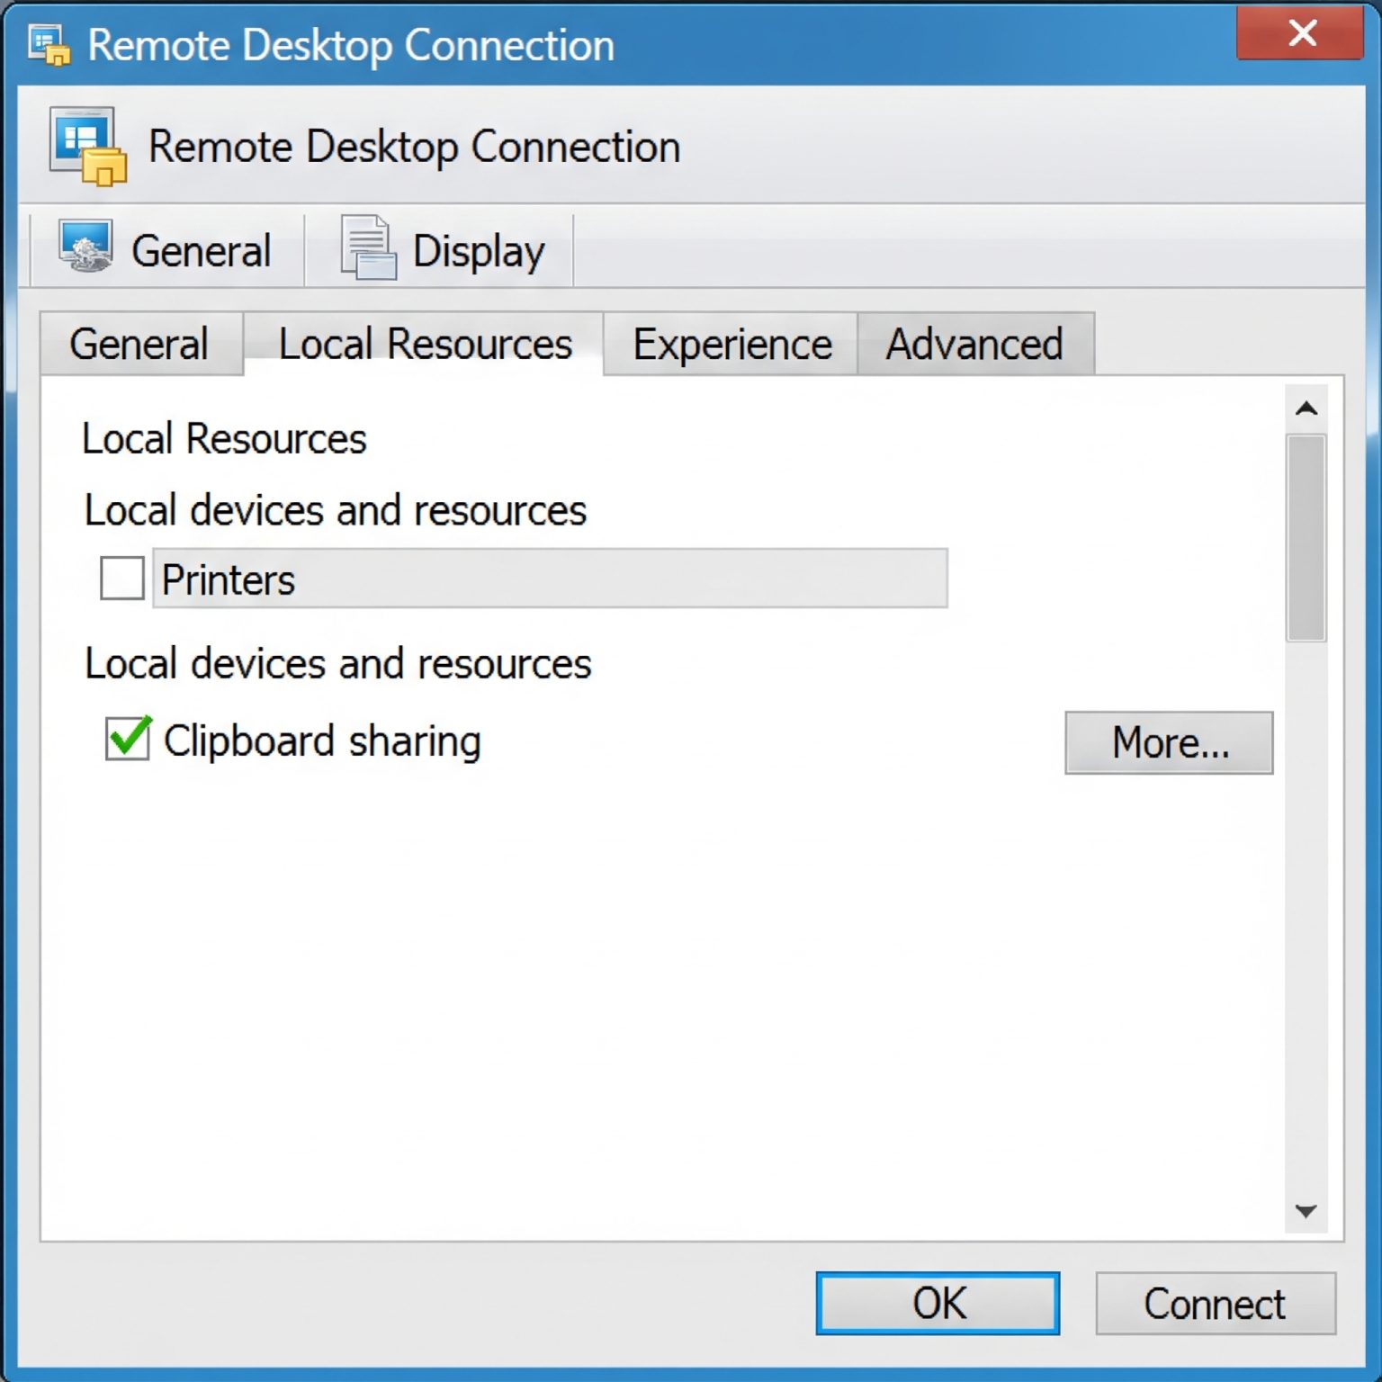Screen dimensions: 1382x1382
Task: Select the General tab
Action: click(139, 344)
